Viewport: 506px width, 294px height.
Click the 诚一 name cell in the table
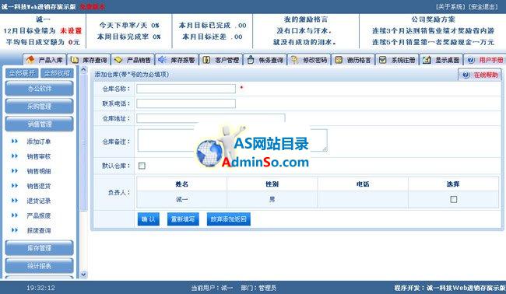[181, 200]
